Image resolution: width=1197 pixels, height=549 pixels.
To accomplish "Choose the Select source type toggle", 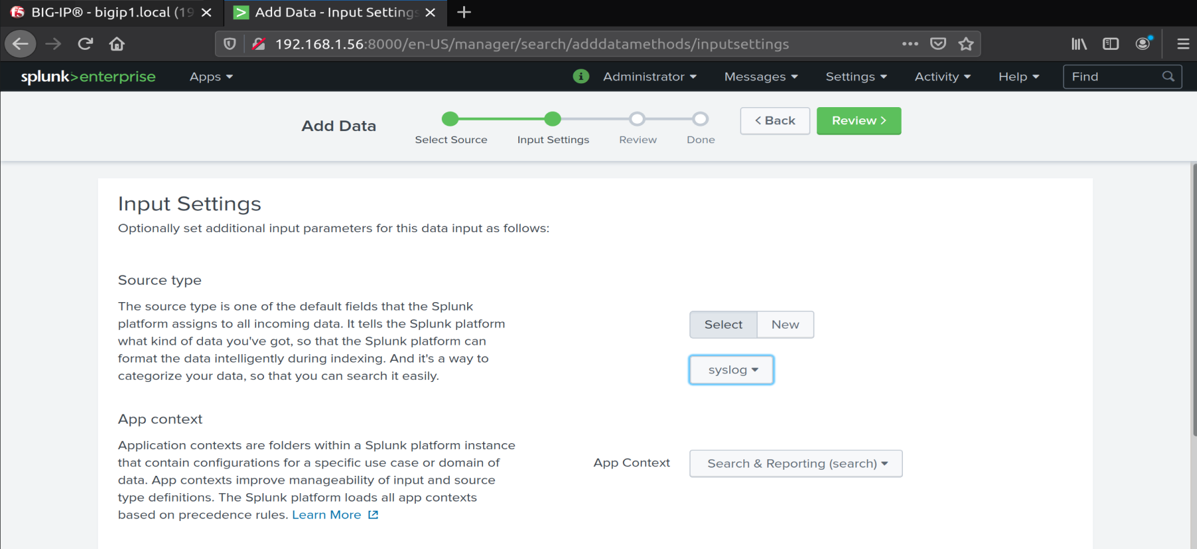I will 723,325.
